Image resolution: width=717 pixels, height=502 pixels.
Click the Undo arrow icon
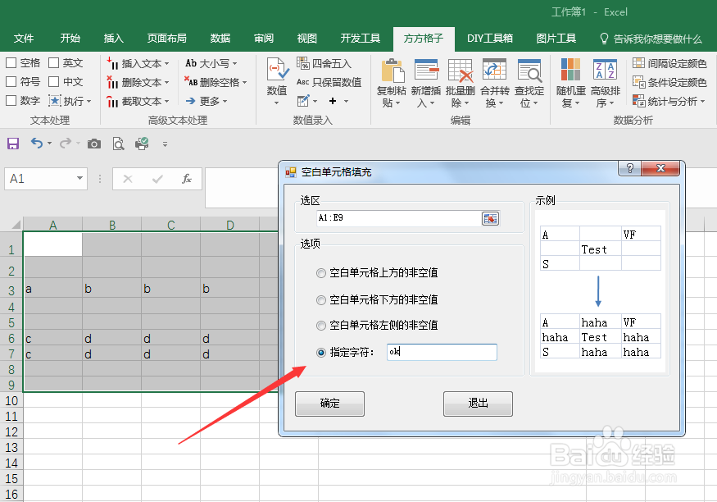pos(37,144)
